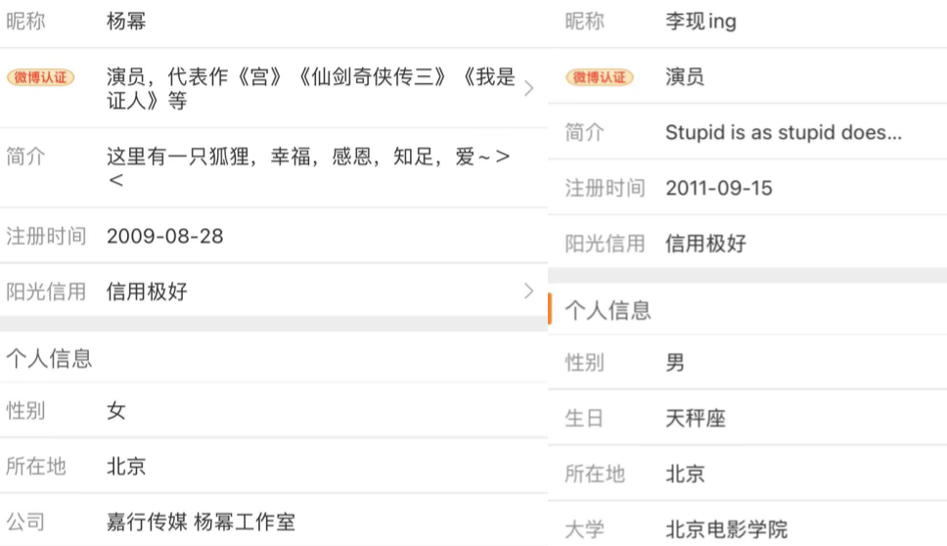The width and height of the screenshot is (947, 546).
Task: Click the 大学 label
Action: point(585,529)
